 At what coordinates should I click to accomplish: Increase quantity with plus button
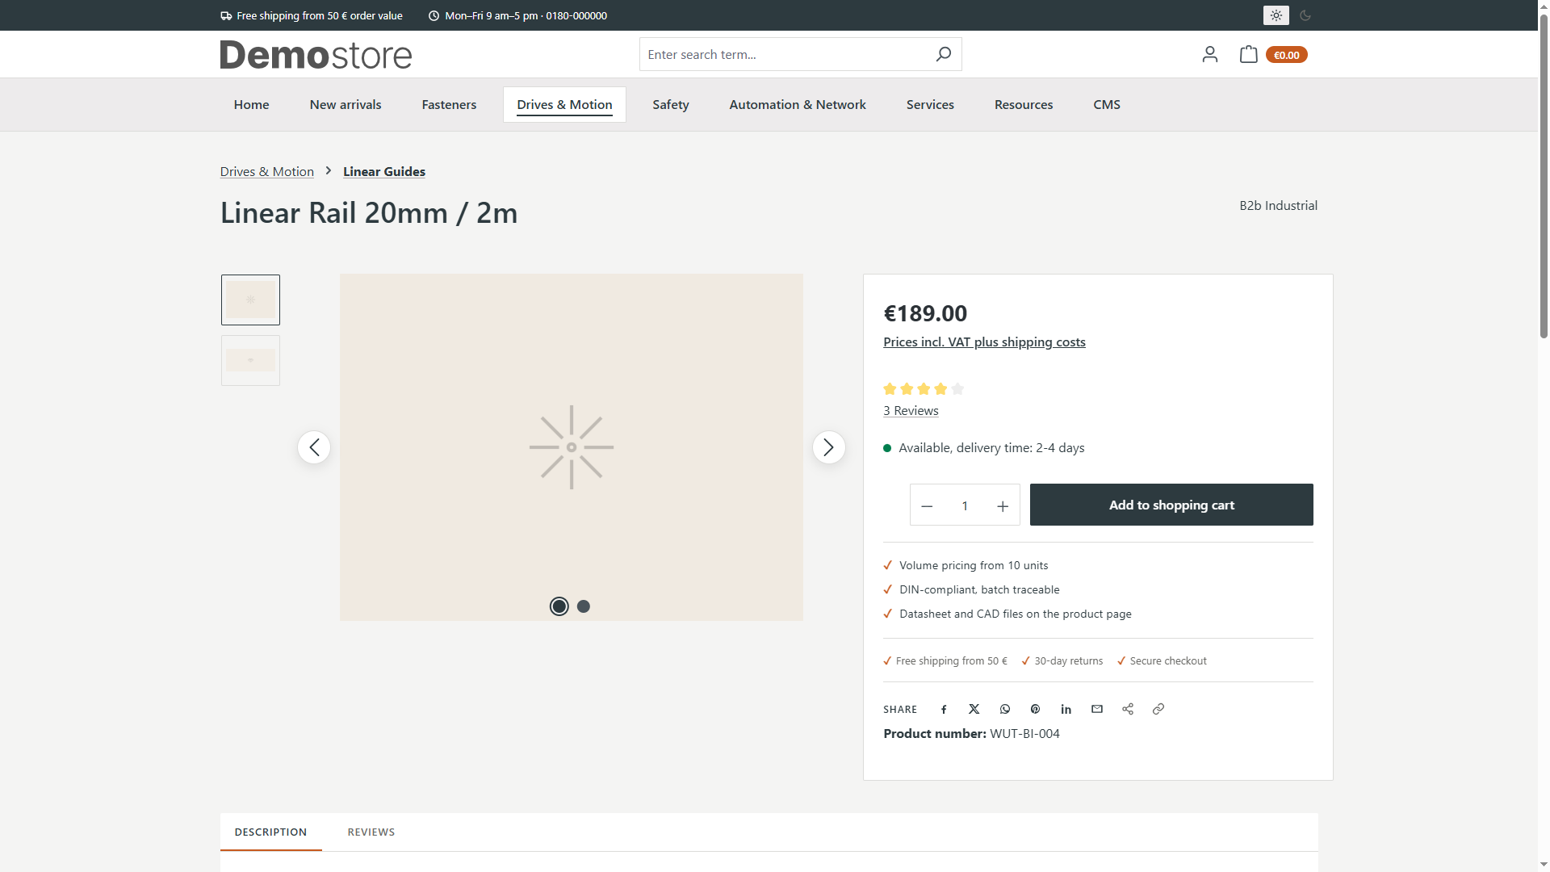(1003, 505)
